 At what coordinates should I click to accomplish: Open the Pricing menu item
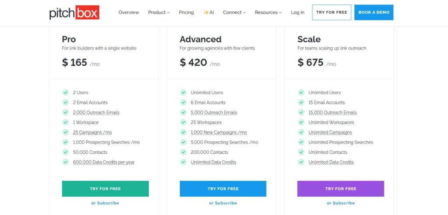(186, 12)
